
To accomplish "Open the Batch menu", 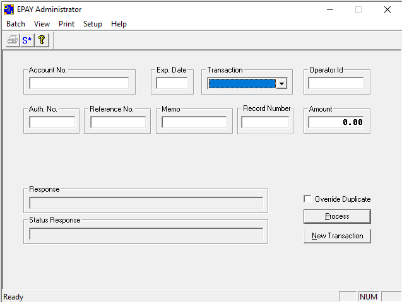I will point(16,24).
